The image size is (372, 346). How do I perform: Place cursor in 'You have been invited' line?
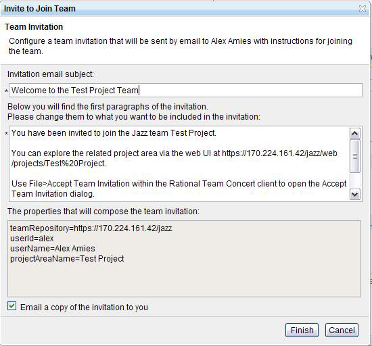114,133
